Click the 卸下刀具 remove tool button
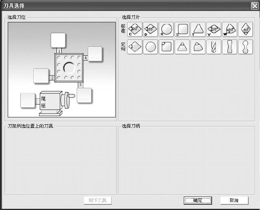 [97, 200]
